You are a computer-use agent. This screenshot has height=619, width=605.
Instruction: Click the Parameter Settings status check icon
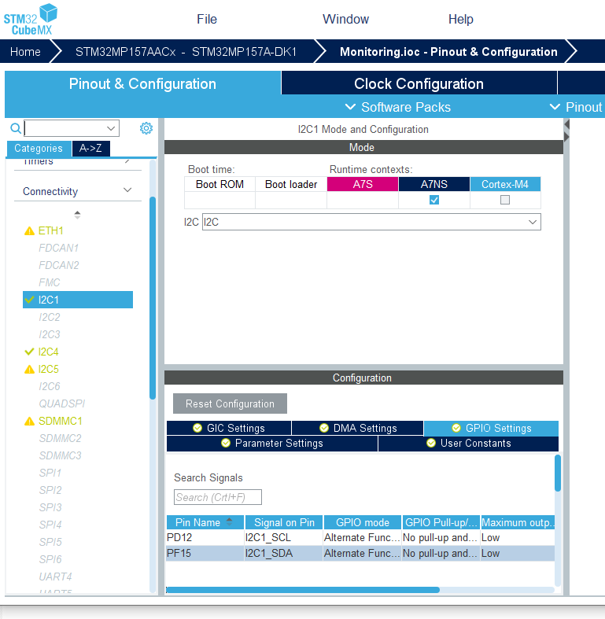(226, 443)
